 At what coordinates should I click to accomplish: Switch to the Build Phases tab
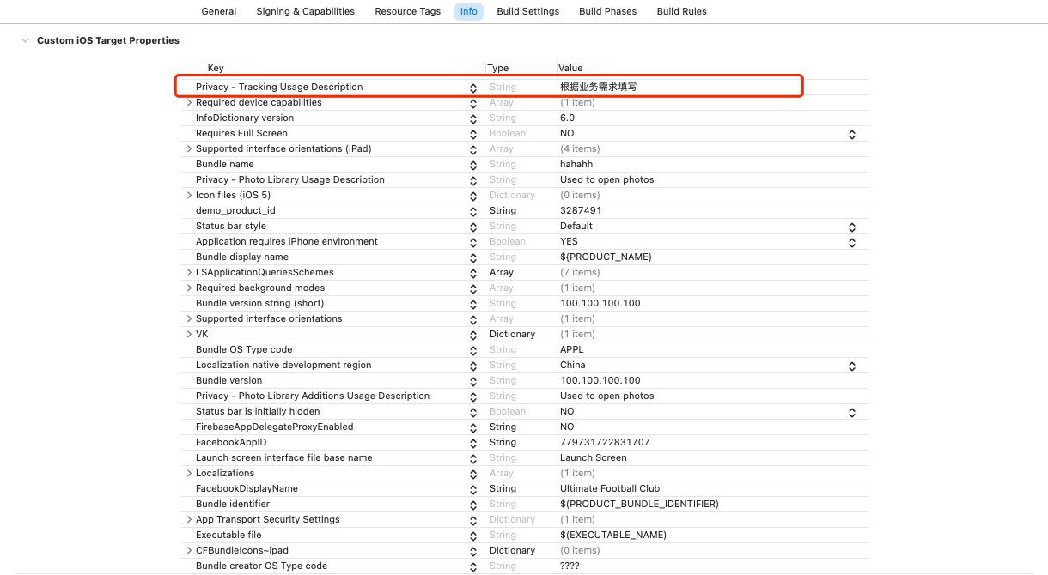[608, 11]
